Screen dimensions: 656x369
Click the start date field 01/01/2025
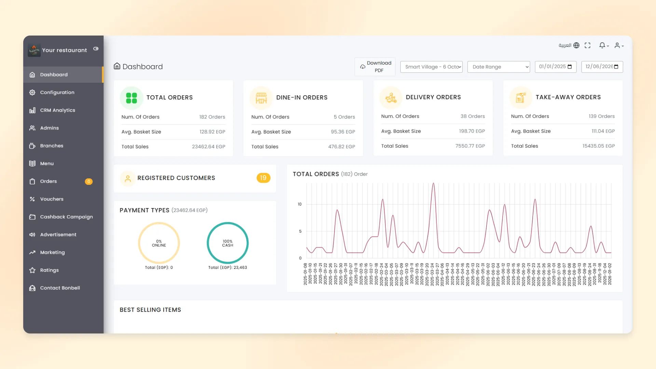click(x=555, y=67)
